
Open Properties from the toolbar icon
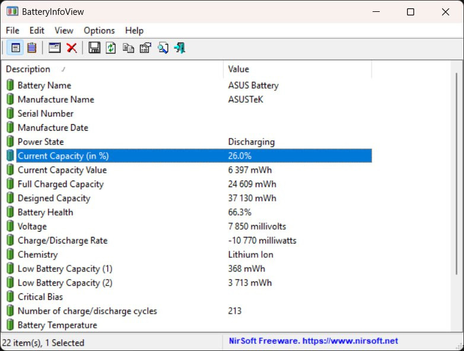[x=145, y=48]
